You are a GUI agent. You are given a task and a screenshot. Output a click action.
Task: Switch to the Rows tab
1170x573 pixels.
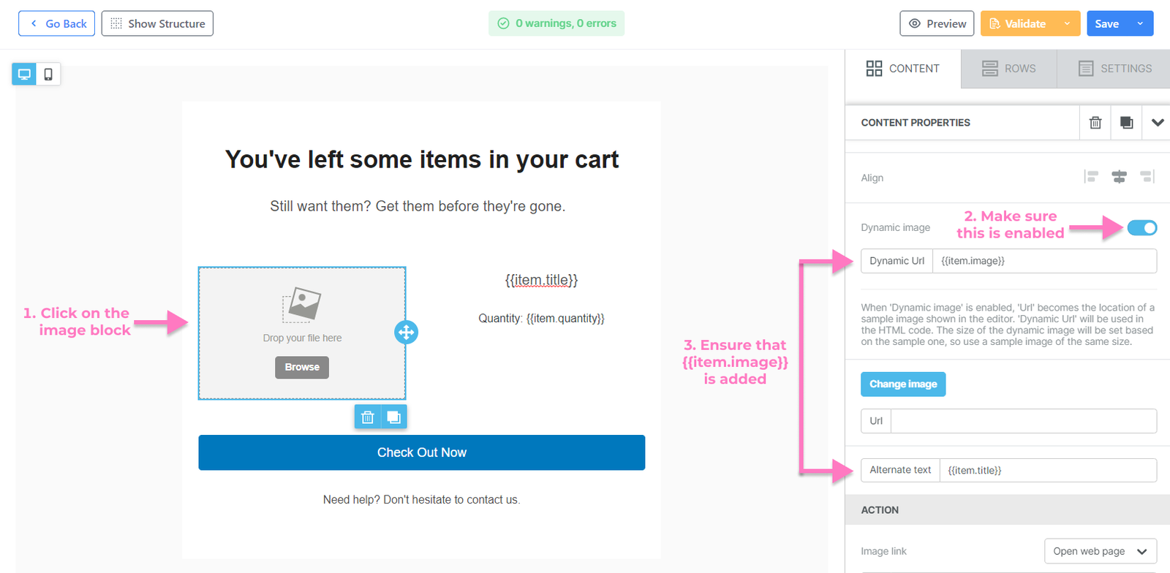pyautogui.click(x=1008, y=69)
